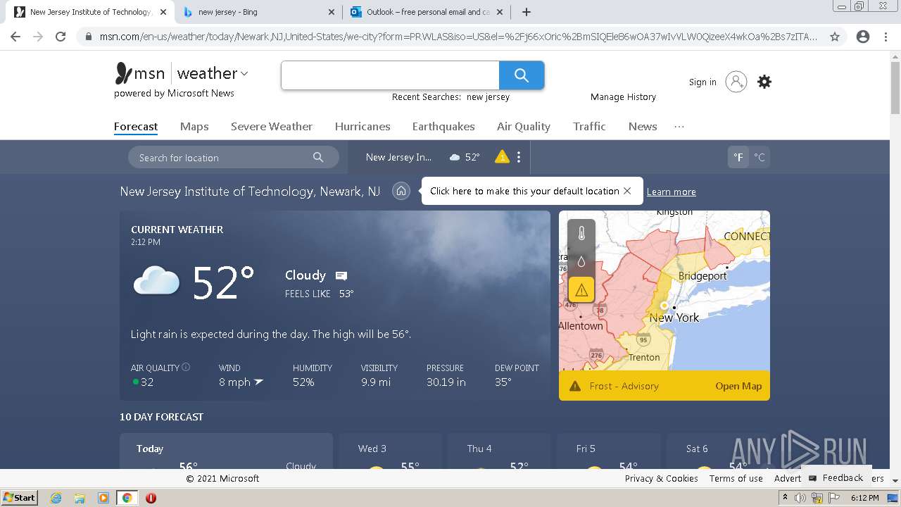
Task: Expand the weather dropdown chevron
Action: click(x=244, y=73)
